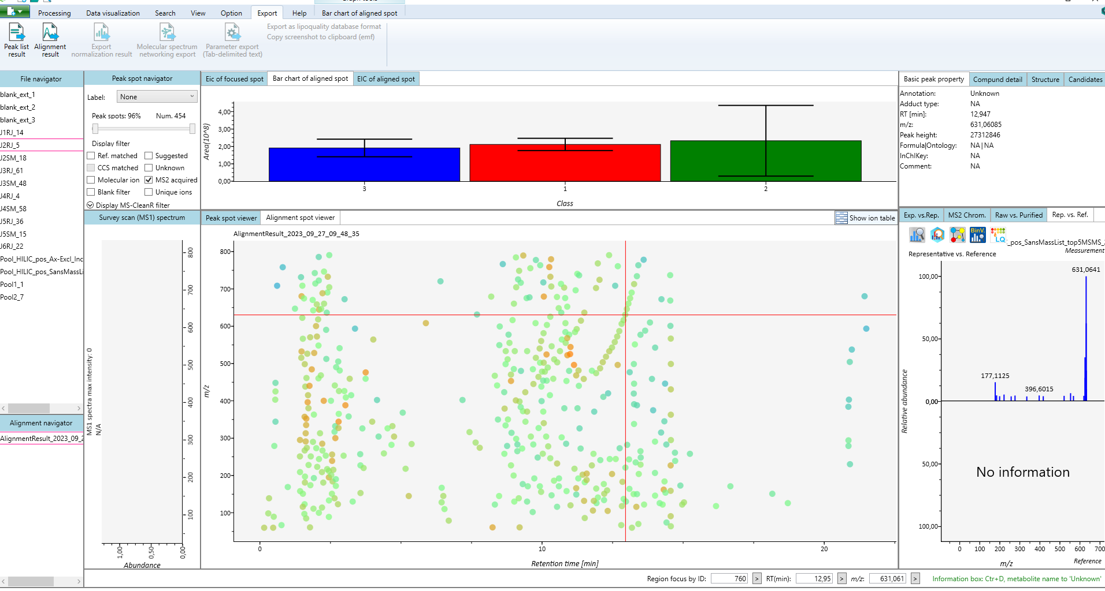The image size is (1105, 591).
Task: Switch to the EIC of aligned spot tab
Action: click(x=386, y=78)
